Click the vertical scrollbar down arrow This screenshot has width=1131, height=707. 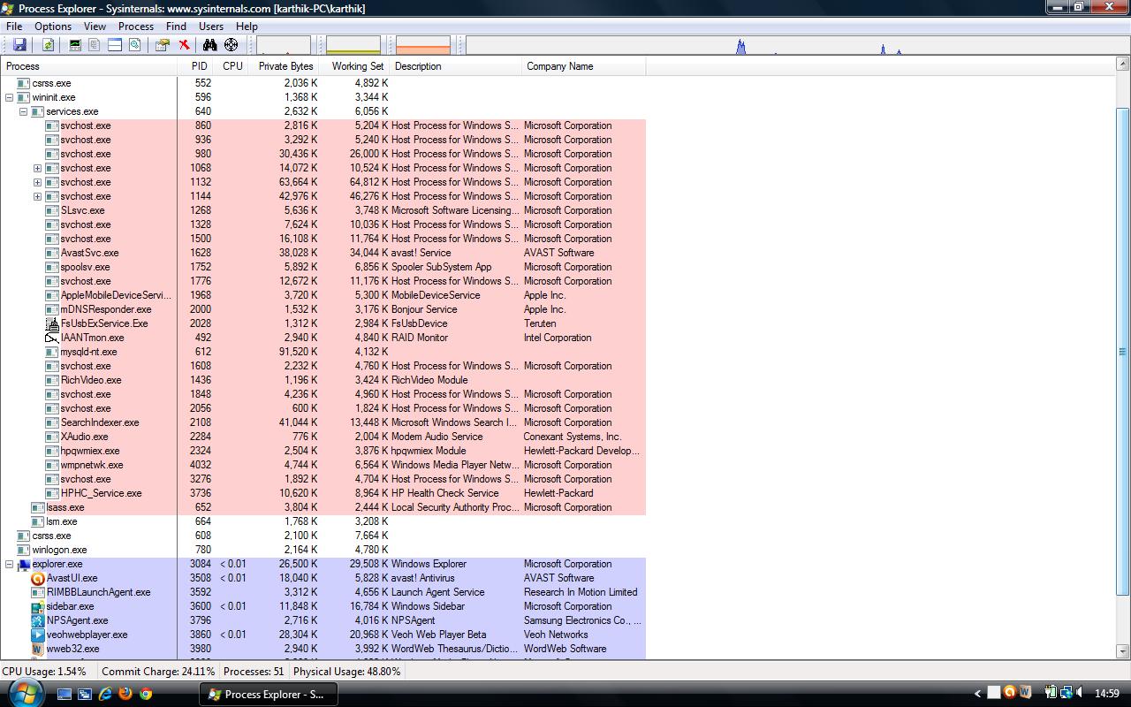click(x=1123, y=651)
